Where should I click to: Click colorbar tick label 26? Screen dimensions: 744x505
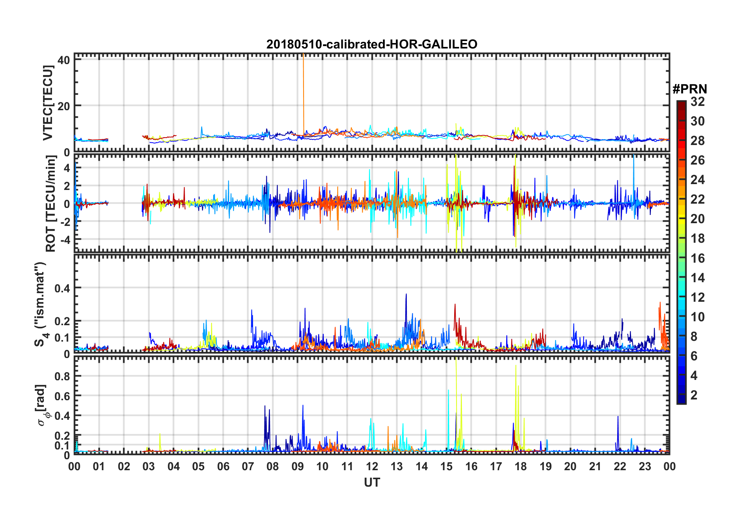click(697, 160)
